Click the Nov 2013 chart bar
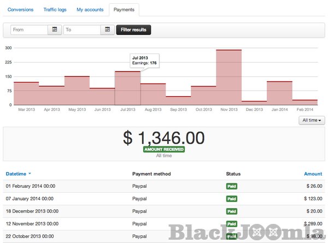328x243 pixels. (229, 77)
